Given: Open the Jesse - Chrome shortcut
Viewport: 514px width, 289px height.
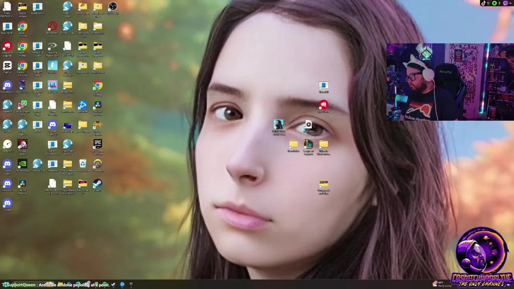Looking at the screenshot, I should [22, 26].
